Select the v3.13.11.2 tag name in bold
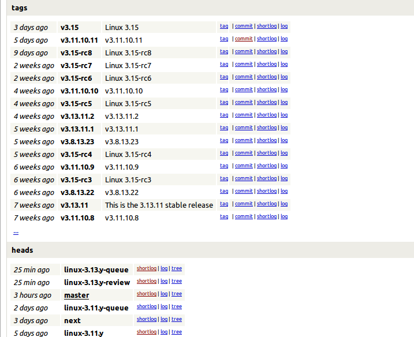The image size is (414, 337). [x=77, y=117]
